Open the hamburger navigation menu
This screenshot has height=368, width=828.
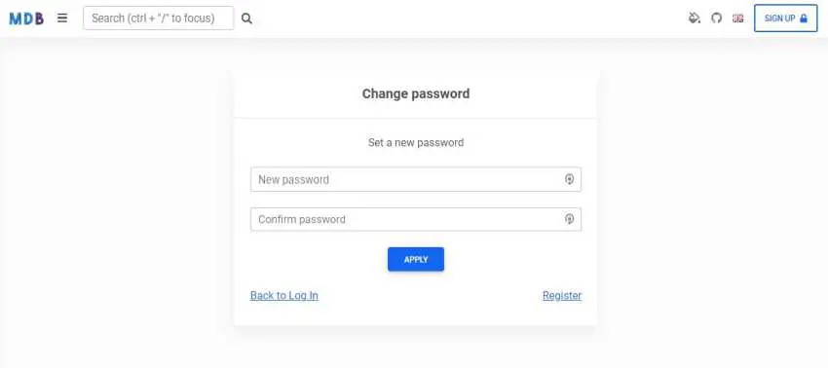(62, 18)
